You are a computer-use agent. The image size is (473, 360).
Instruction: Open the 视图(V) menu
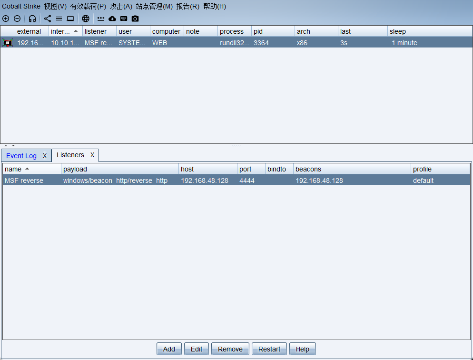tap(55, 6)
